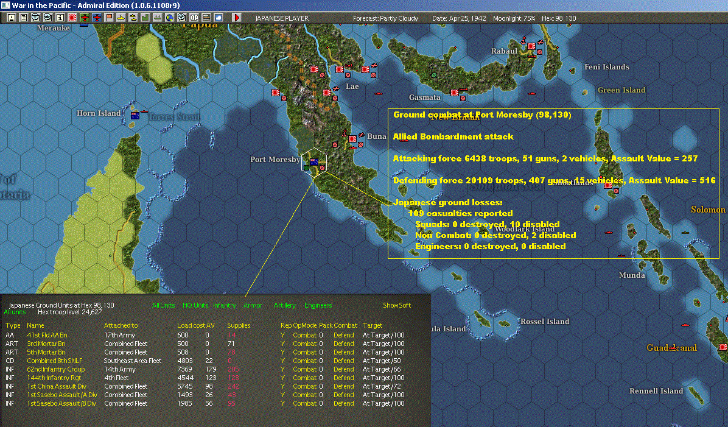The width and height of the screenshot is (728, 427).
Task: Open the 144th Infantry Rgt unit
Action: tap(54, 378)
